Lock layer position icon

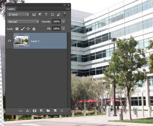pyautogui.click(x=28, y=29)
